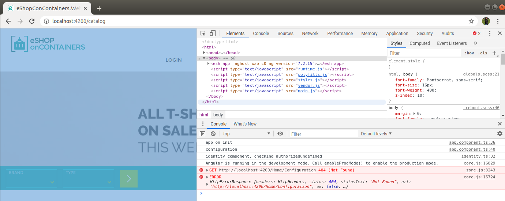Click the Styles filter input

[x=424, y=53]
